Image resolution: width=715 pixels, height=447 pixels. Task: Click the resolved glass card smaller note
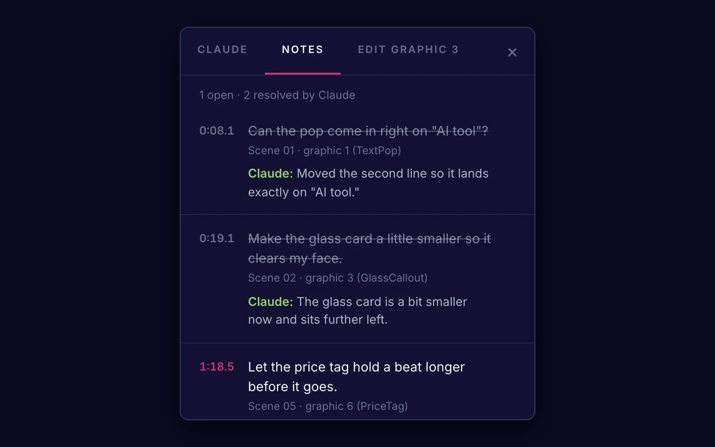tap(369, 249)
